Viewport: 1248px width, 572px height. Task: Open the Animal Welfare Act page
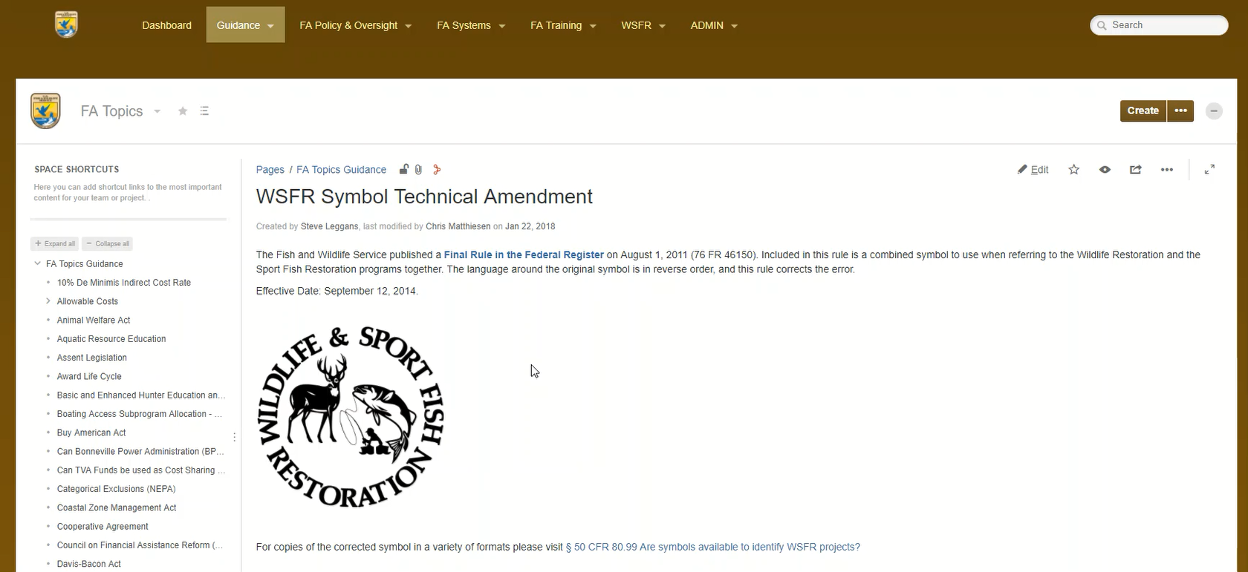point(94,320)
